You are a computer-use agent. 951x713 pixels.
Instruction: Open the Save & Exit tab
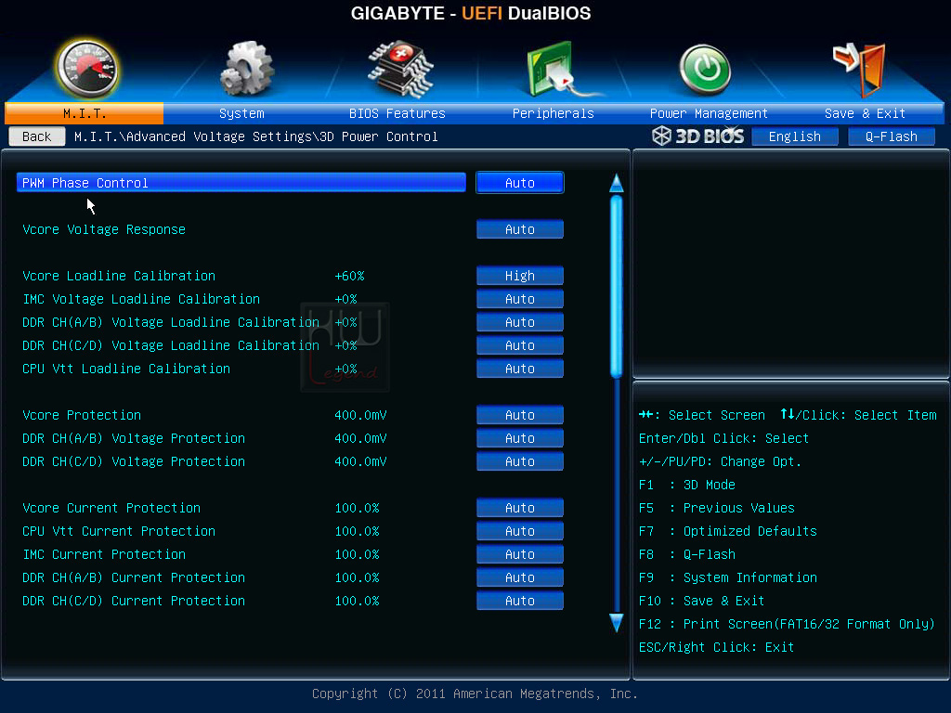click(x=865, y=113)
